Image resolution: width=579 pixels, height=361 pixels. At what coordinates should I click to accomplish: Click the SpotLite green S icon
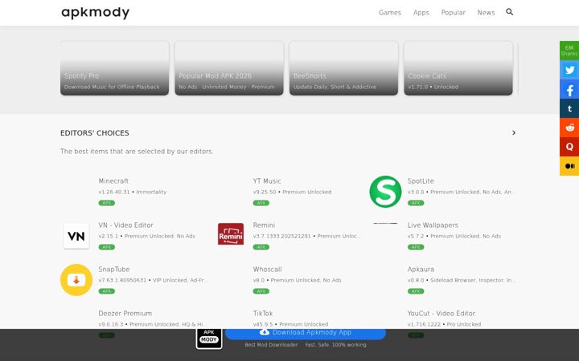click(385, 192)
